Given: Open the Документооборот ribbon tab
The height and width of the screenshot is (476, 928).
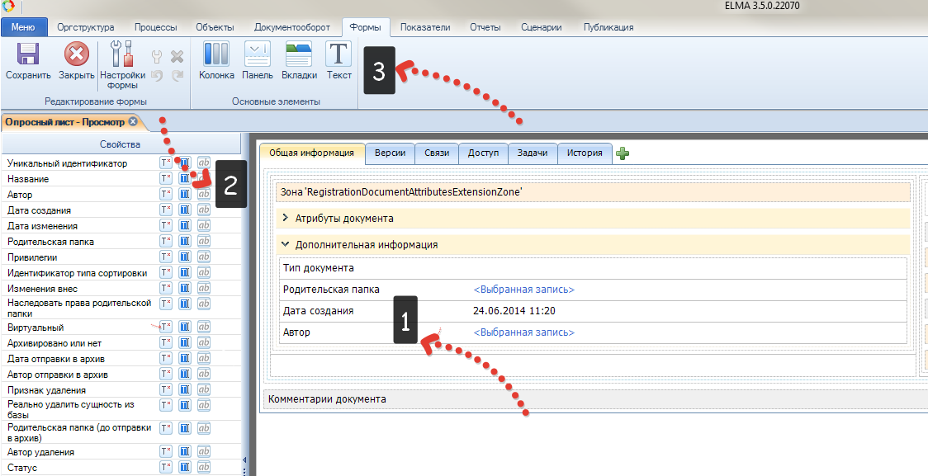Looking at the screenshot, I should point(291,27).
